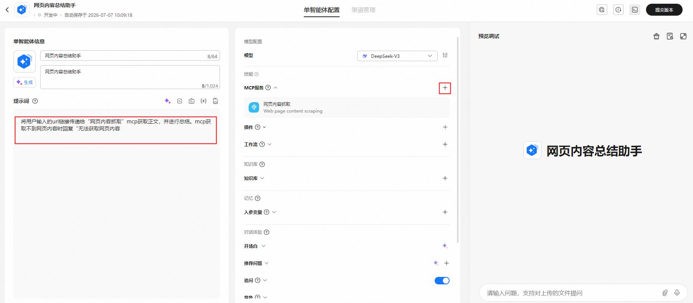The height and width of the screenshot is (303, 693).
Task: Expand the 追问 section chevron
Action: (x=265, y=280)
